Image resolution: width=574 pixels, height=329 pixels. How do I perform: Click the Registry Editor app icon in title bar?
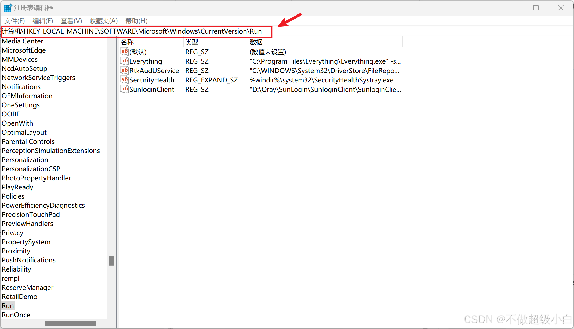(x=8, y=8)
